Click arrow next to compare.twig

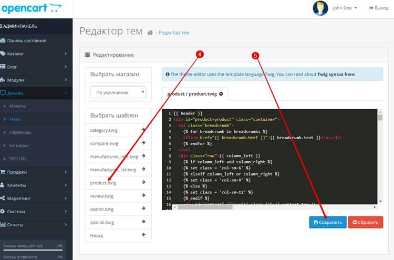(x=143, y=143)
